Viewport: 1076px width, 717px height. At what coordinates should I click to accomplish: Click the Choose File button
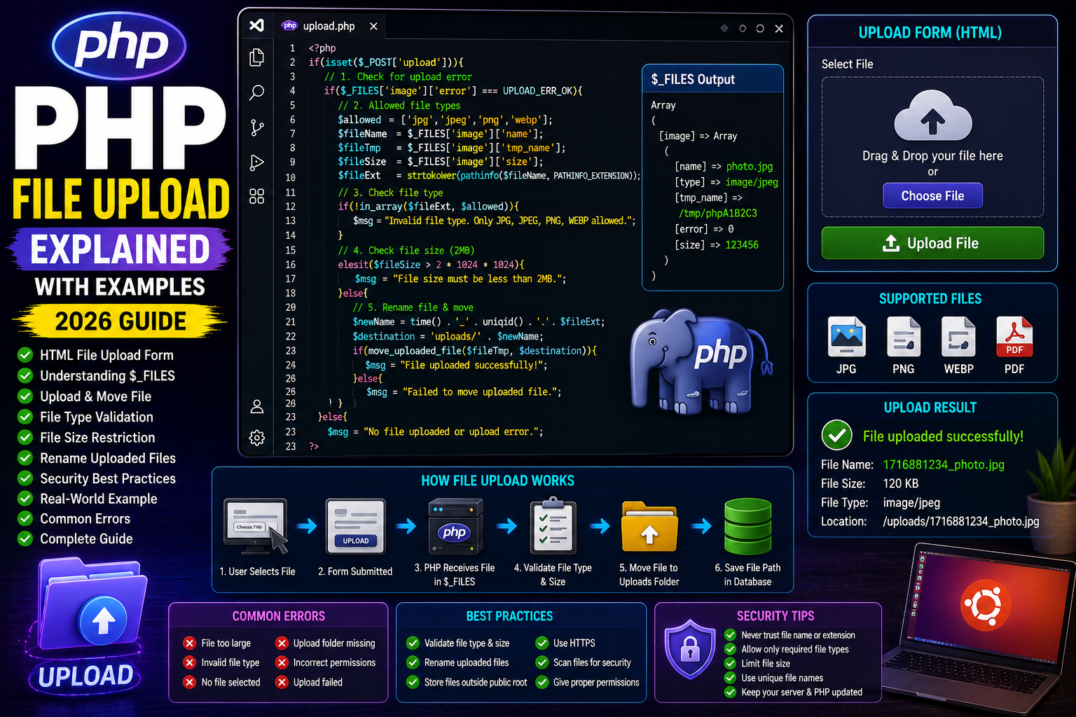coord(932,196)
